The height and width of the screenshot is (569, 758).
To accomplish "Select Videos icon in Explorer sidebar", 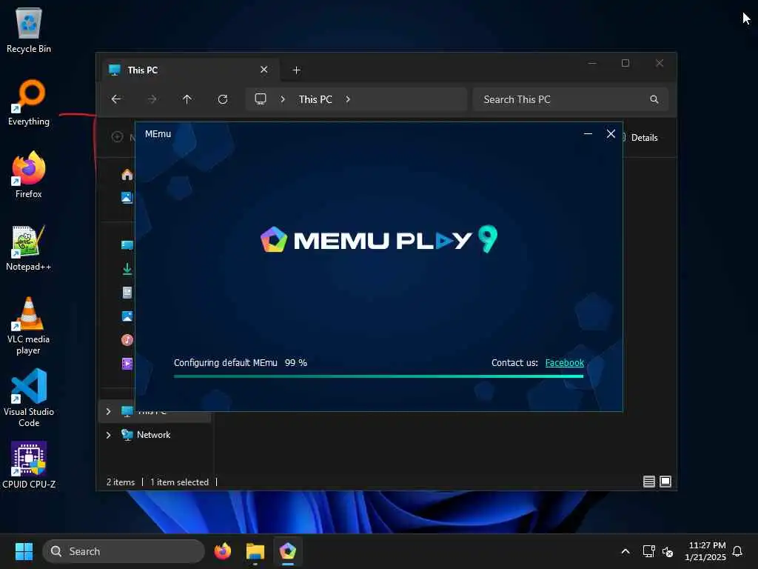I will [x=127, y=363].
